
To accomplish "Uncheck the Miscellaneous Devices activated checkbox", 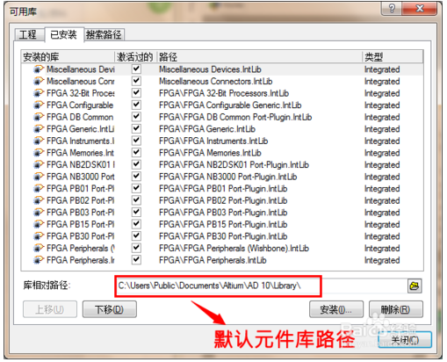I will pos(136,69).
